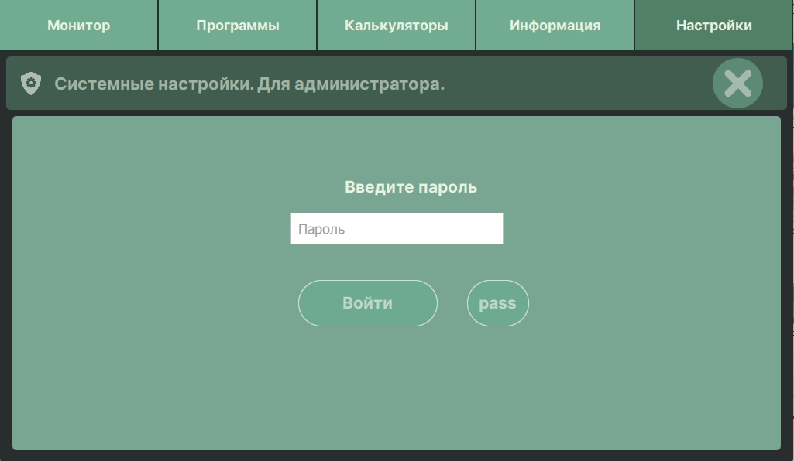Select the Настройки tab
This screenshot has height=461, width=794.
coord(714,25)
